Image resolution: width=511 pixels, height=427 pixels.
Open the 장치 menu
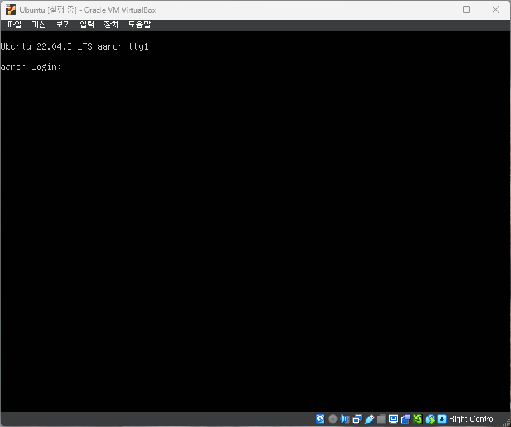111,24
